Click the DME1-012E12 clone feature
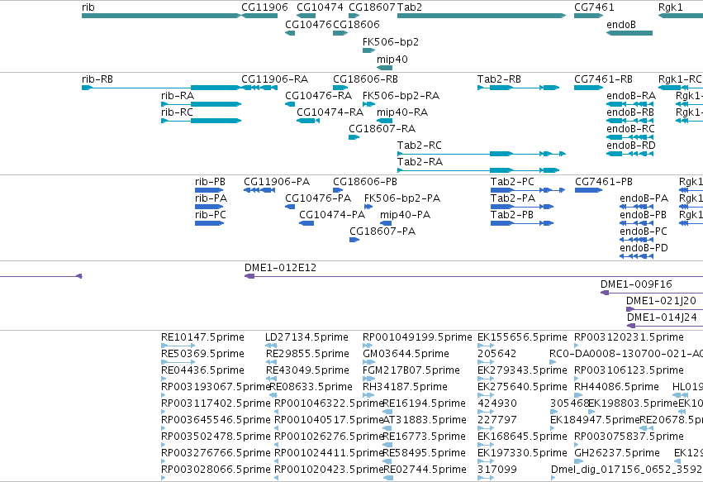Viewport: 703px width, 482px height. 473,276
